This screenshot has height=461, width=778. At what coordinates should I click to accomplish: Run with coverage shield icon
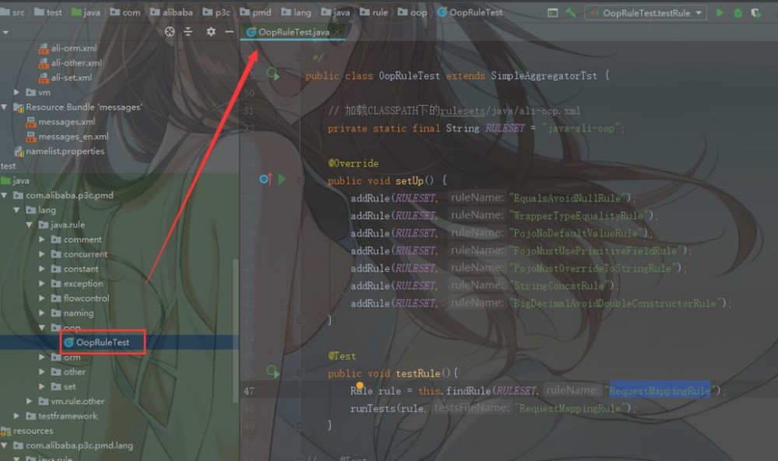pos(755,13)
